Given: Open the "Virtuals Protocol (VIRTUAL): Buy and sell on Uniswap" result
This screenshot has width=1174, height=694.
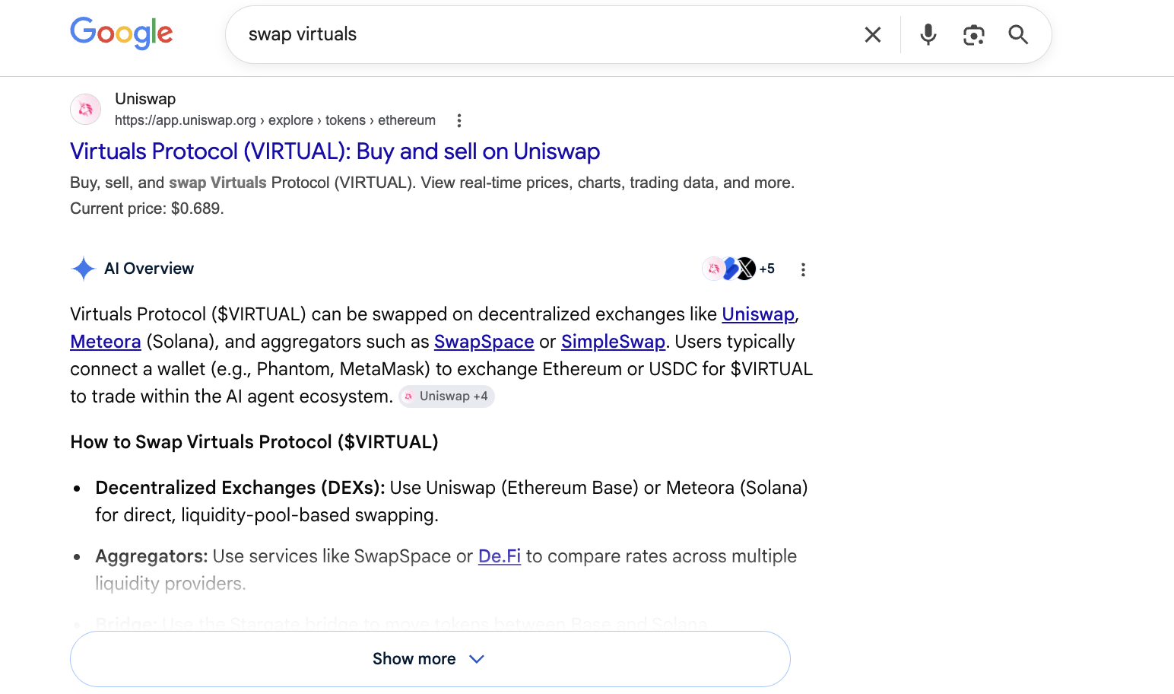Looking at the screenshot, I should click(335, 151).
